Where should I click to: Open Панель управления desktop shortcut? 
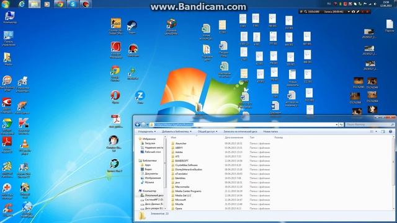9,38
